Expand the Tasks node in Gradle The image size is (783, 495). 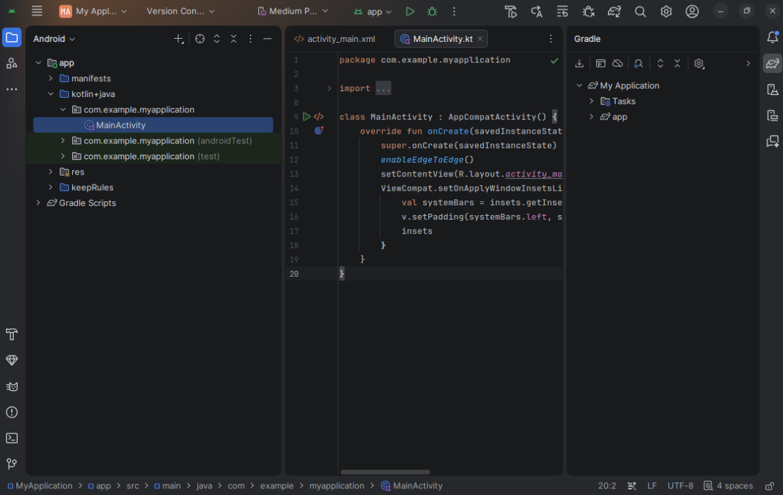click(x=592, y=101)
